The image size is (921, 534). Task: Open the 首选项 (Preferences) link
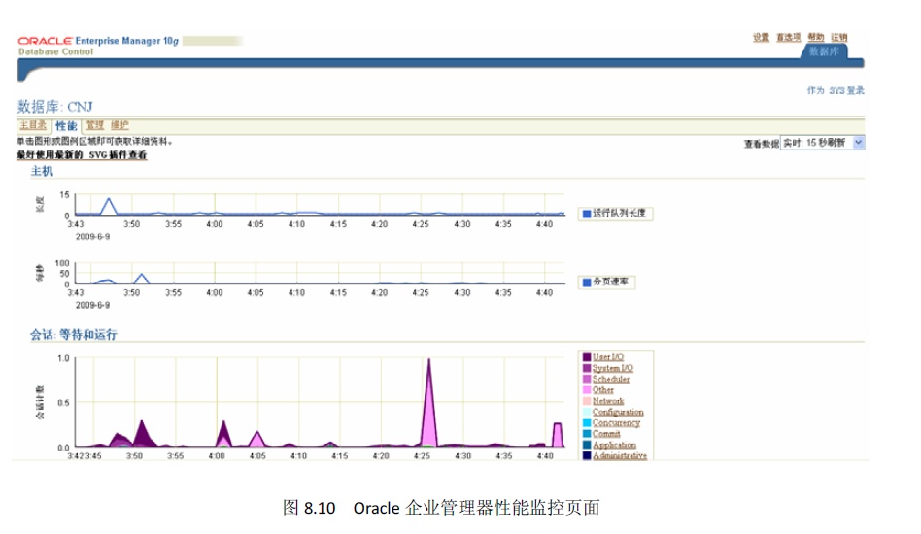tap(788, 38)
